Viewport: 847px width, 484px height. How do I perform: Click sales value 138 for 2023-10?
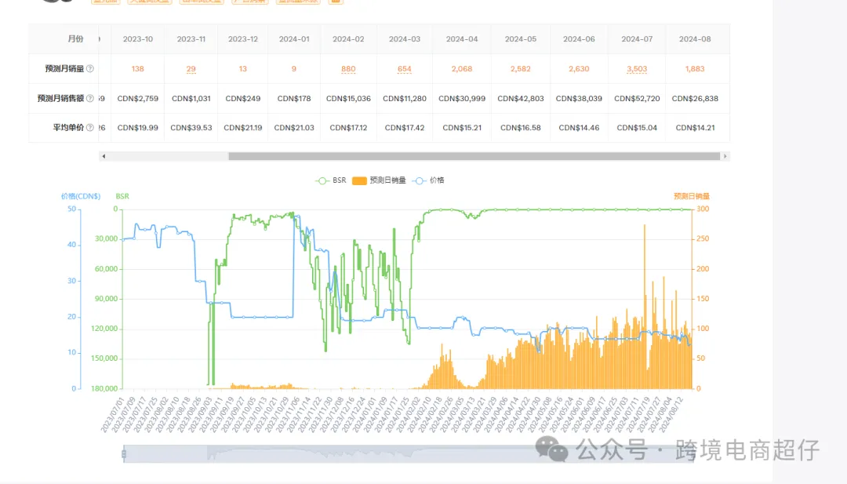(x=138, y=68)
